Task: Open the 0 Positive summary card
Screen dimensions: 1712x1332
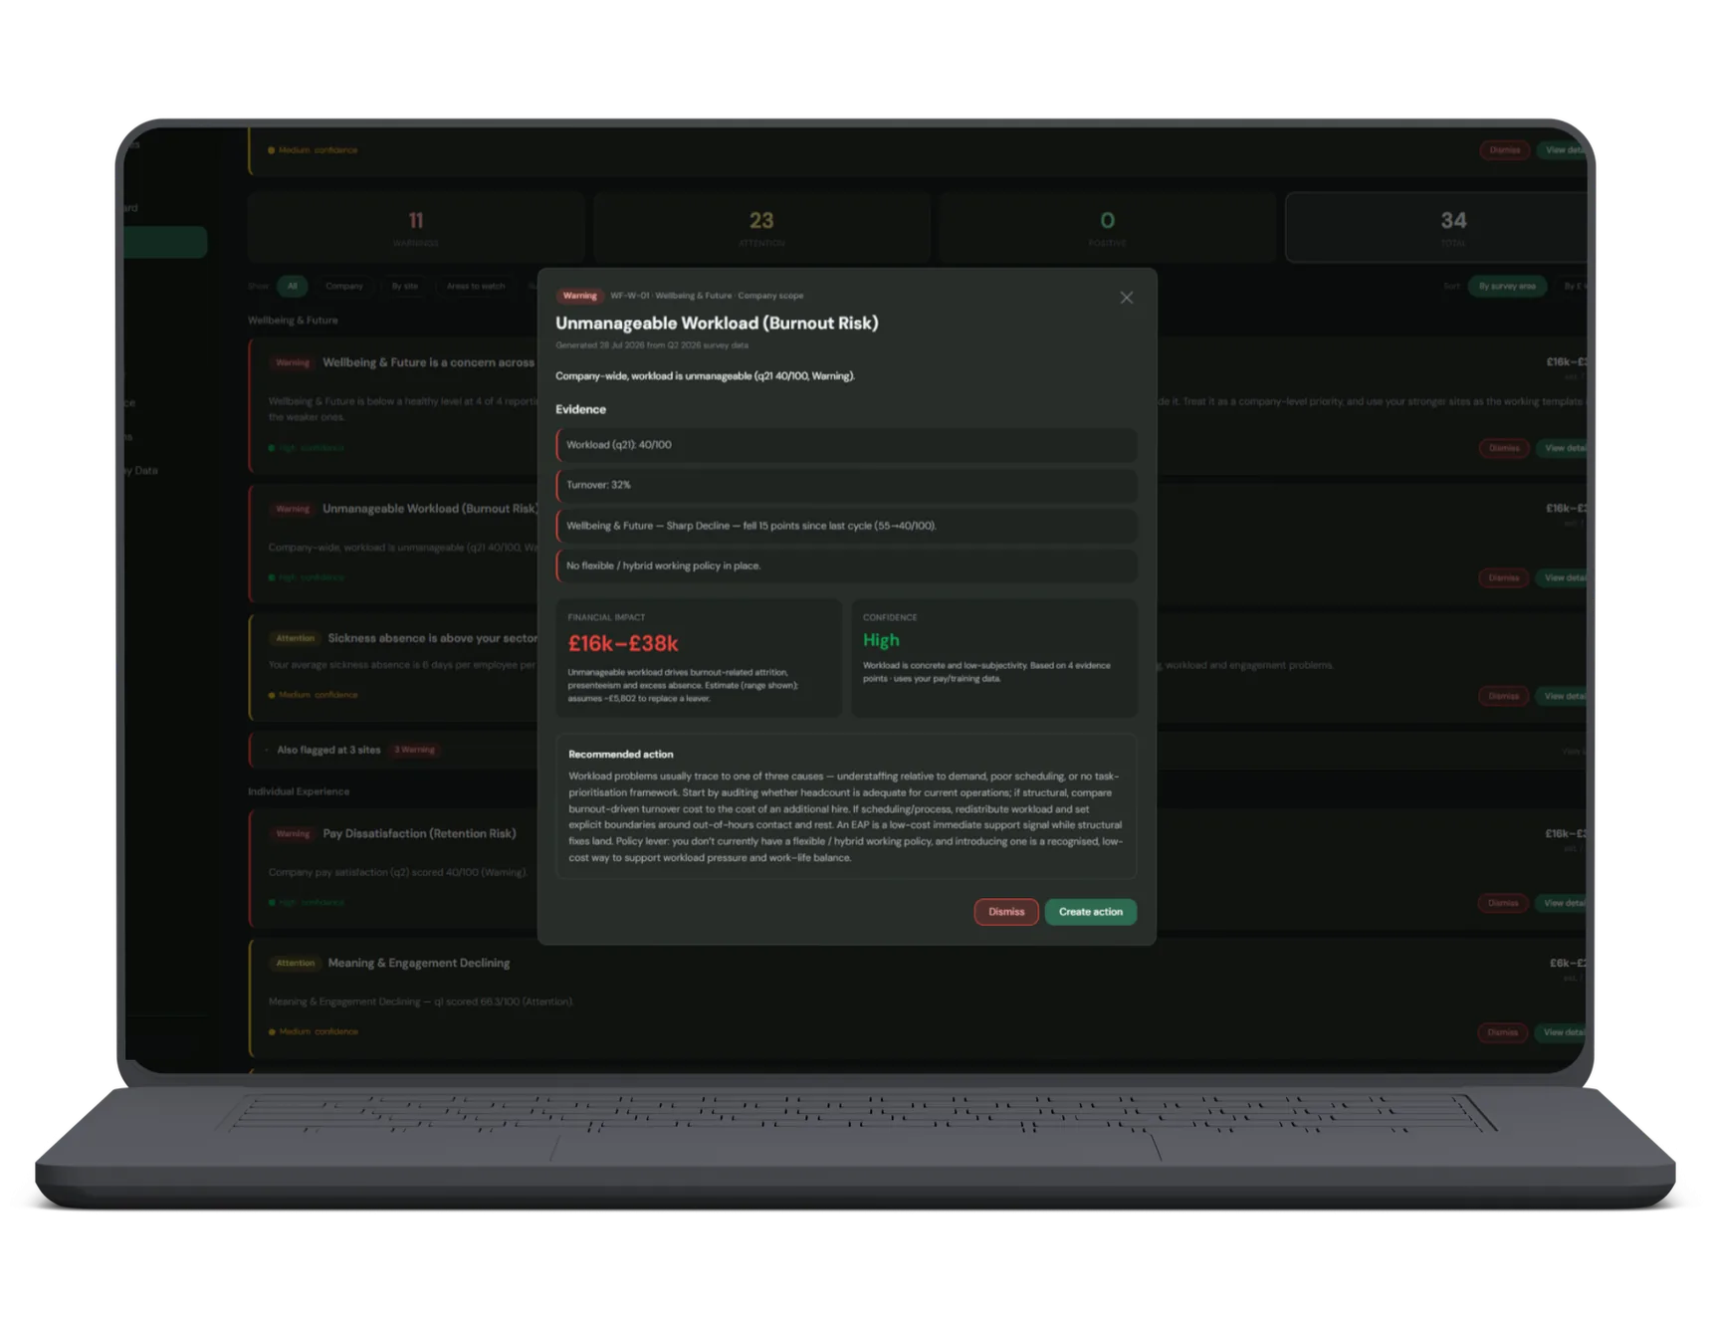Action: click(x=1107, y=227)
